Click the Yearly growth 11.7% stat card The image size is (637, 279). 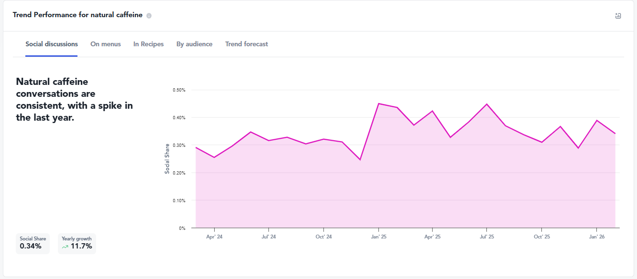(77, 243)
